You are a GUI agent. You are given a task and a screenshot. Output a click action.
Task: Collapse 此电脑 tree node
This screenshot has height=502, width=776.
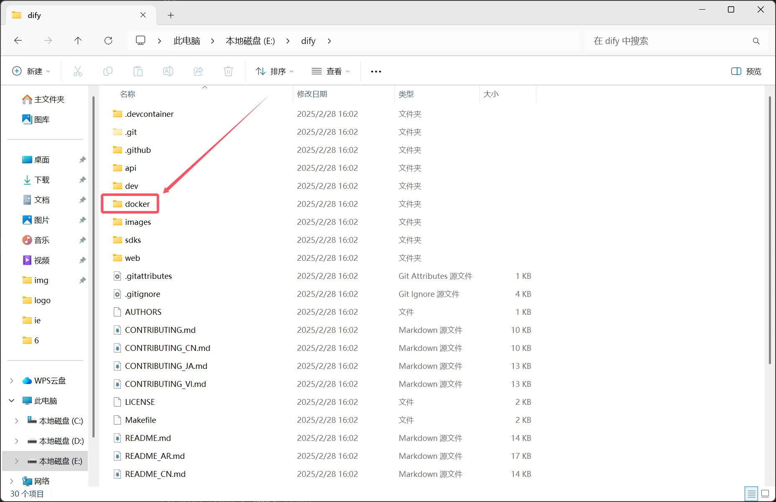pyautogui.click(x=12, y=401)
